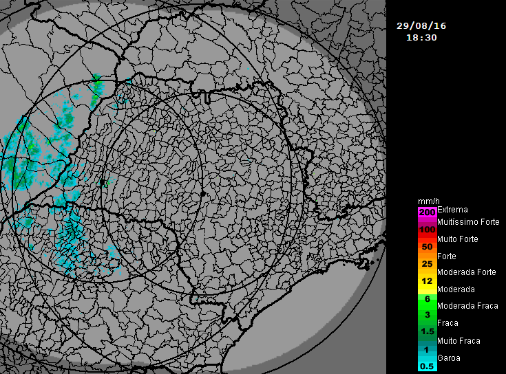Screen dimensions: 506x374
Task: Select the cyan 0.5 mm/h legend swatch
Action: tap(427, 366)
